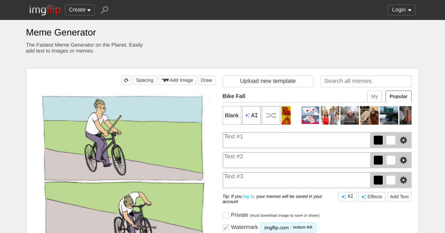Select the Drake Hotline Bling template thumbnail
445x233 pixels.
(x=286, y=115)
